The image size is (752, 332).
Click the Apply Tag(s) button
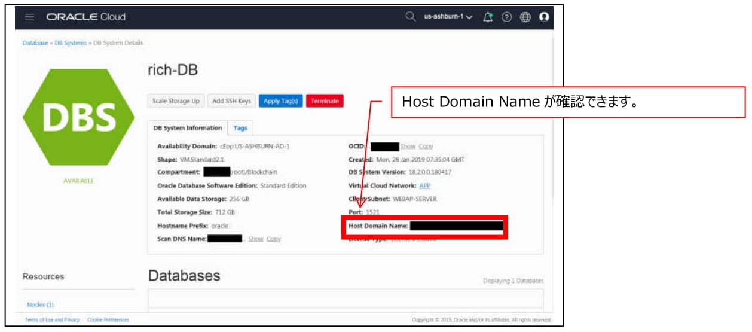[x=281, y=101]
